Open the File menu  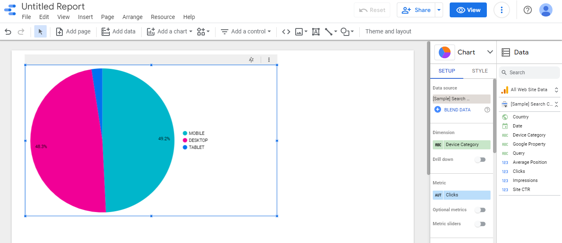pos(26,17)
